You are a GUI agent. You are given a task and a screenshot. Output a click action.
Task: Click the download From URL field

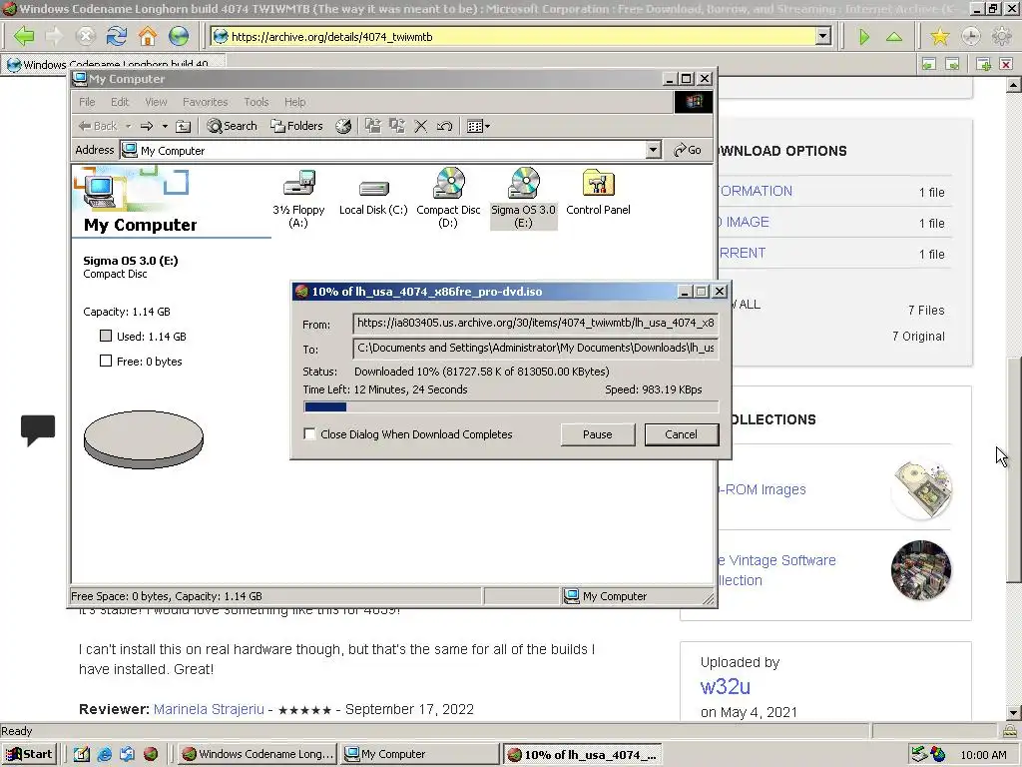[x=535, y=323]
